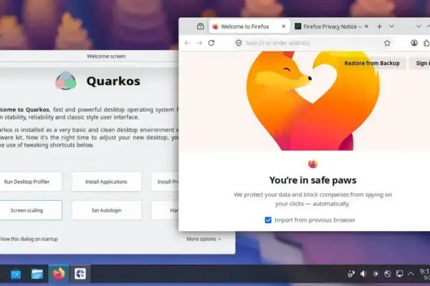Click the taskbar clock
The width and height of the screenshot is (430, 286).
pyautogui.click(x=424, y=274)
